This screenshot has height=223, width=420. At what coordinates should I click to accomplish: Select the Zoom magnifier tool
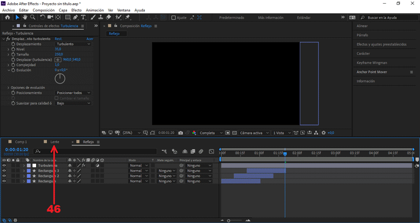point(33,17)
